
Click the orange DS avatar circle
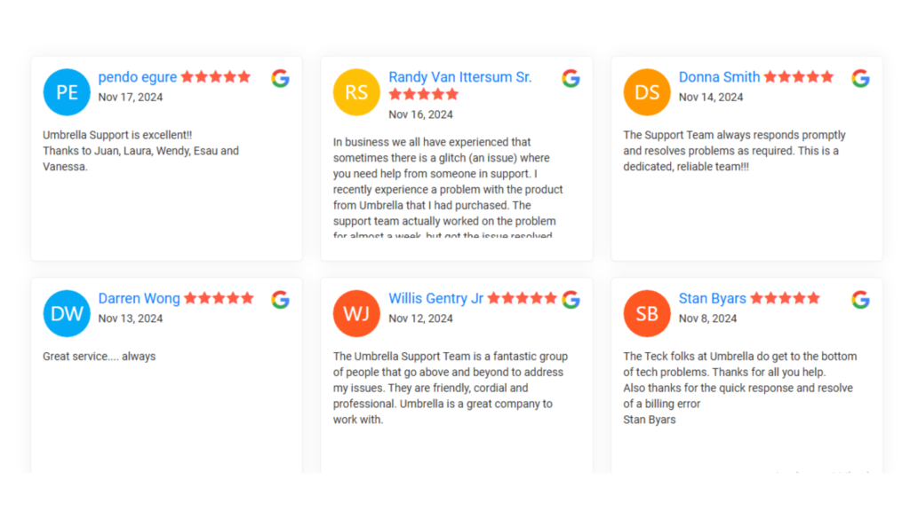[647, 92]
